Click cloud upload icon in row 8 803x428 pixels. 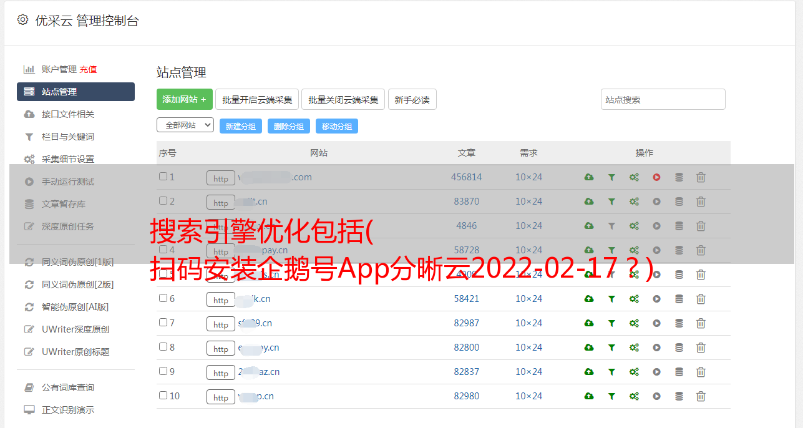(589, 348)
